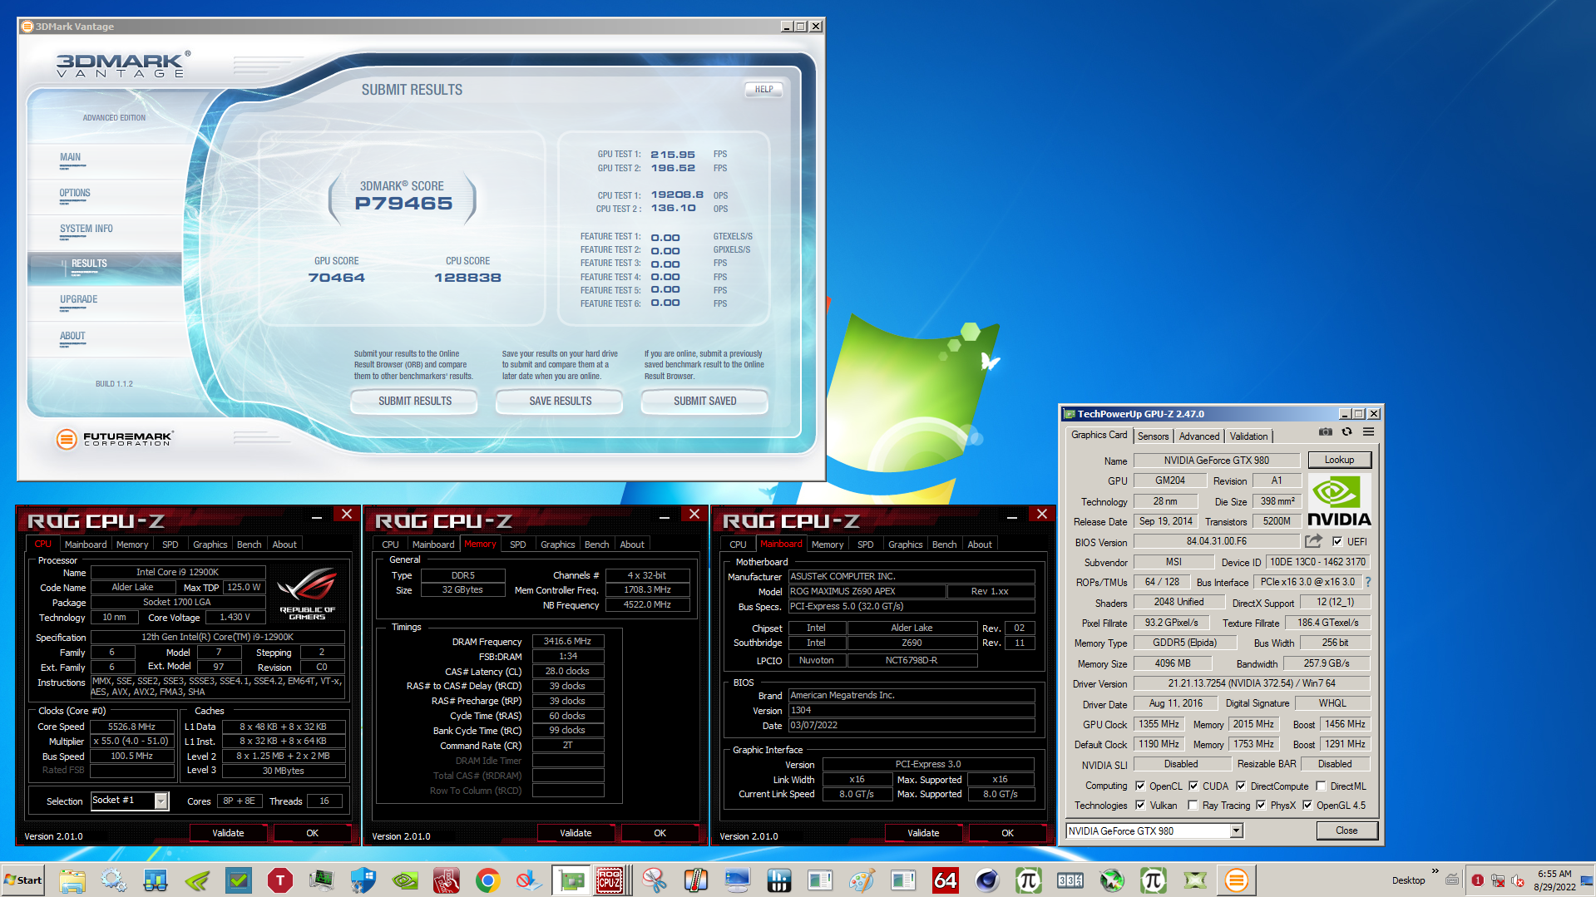The height and width of the screenshot is (897, 1596).
Task: Open Windows Defender shield taskbar icon
Action: click(x=363, y=880)
